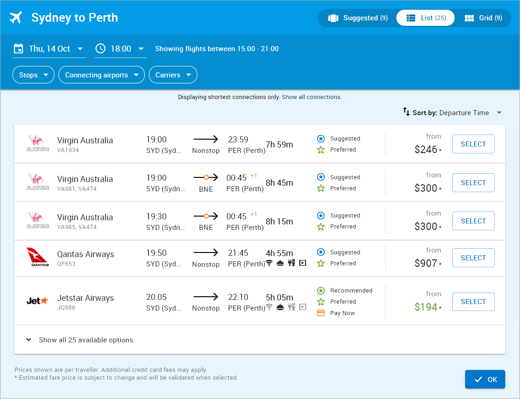This screenshot has height=399, width=520.
Task: Click the BNE stopover arrow on VA981, VA474
Action: click(206, 178)
